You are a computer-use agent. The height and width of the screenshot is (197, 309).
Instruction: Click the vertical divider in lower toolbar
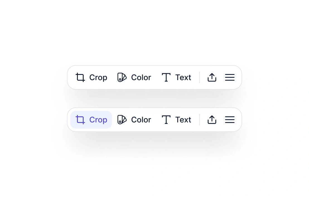pos(199,120)
